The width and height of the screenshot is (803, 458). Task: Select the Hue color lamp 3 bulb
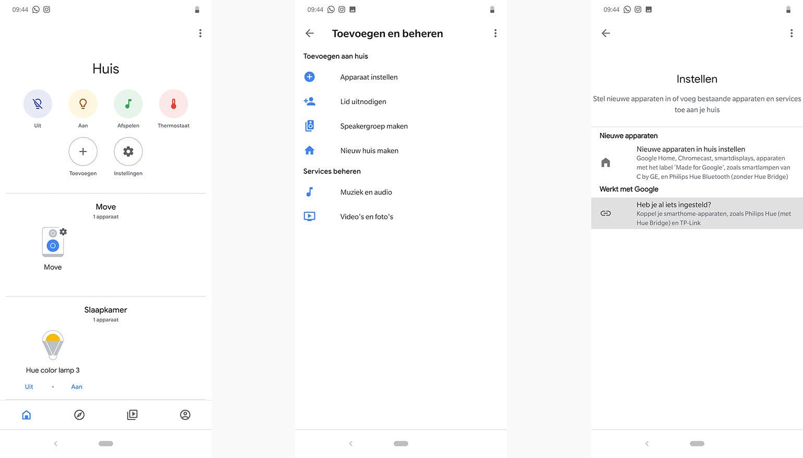pos(53,345)
